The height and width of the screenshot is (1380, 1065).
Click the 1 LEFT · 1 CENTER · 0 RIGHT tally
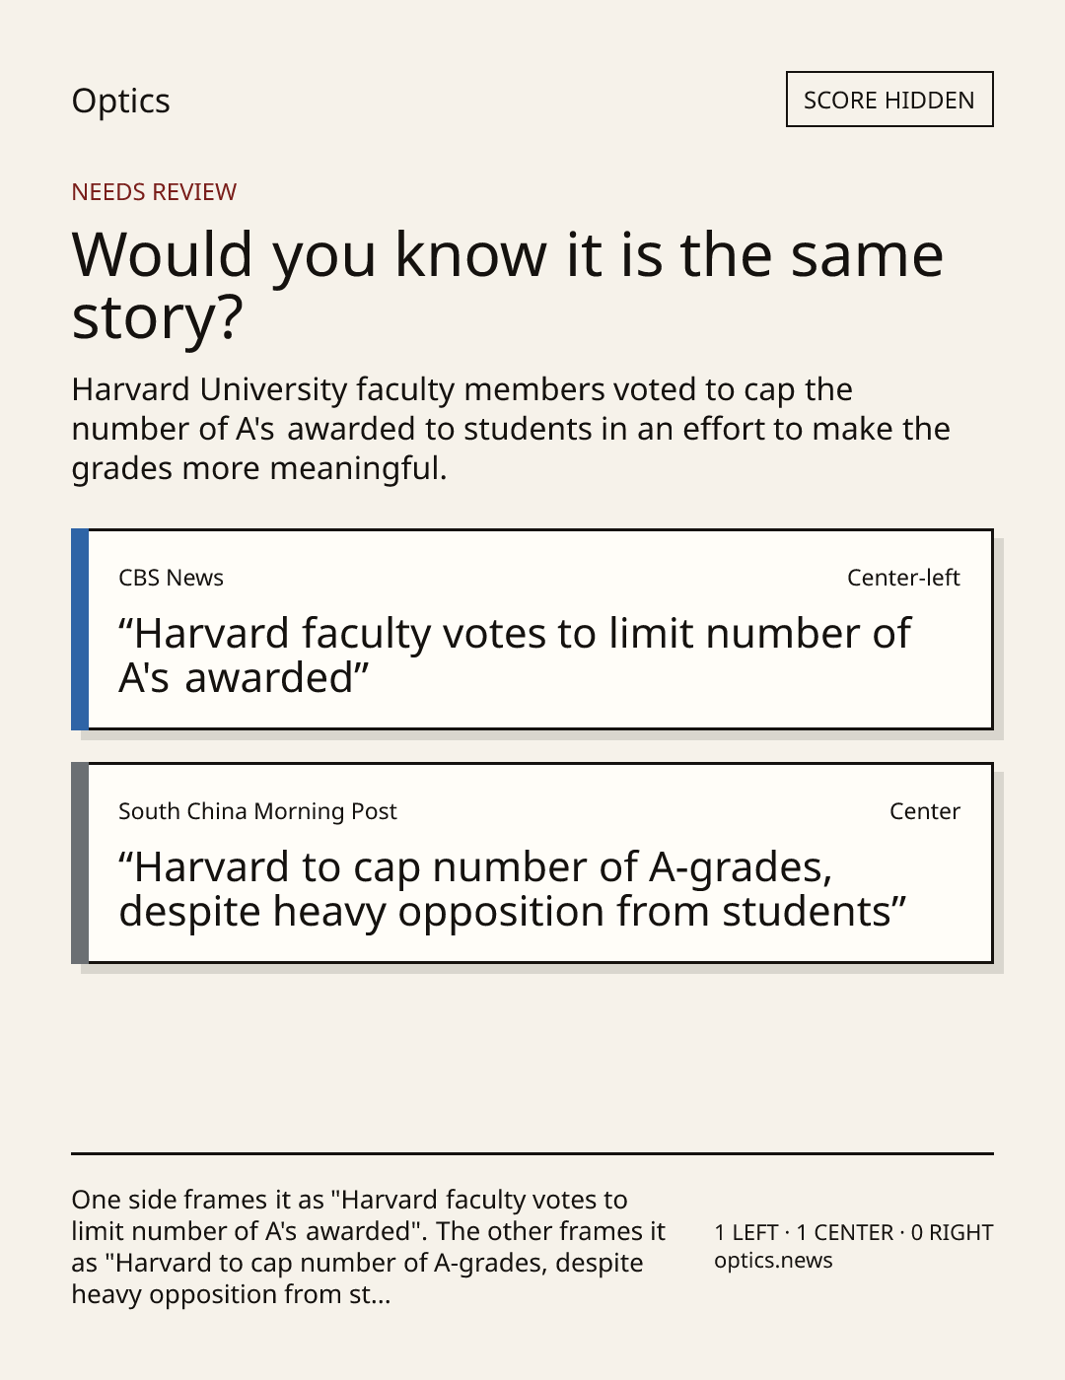[x=854, y=1233]
